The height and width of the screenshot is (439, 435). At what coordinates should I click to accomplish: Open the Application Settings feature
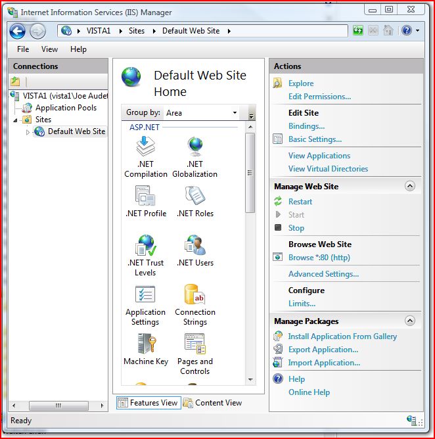(x=146, y=306)
